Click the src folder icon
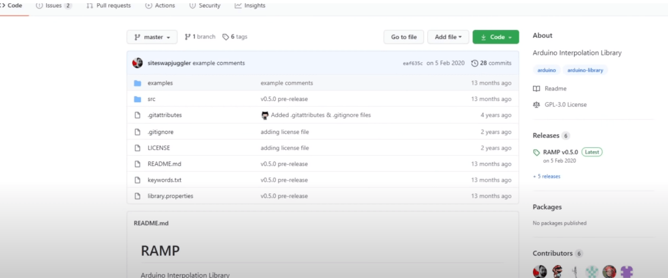The image size is (668, 278). click(138, 99)
